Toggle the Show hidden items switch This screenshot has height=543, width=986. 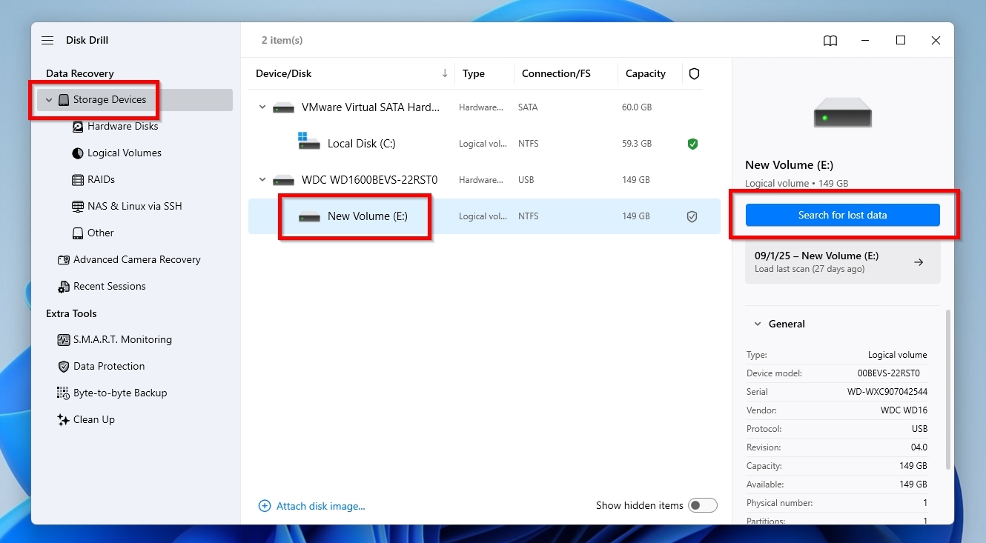point(703,504)
